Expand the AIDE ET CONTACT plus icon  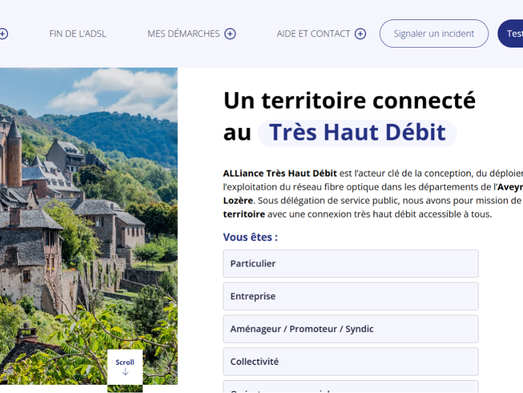360,34
